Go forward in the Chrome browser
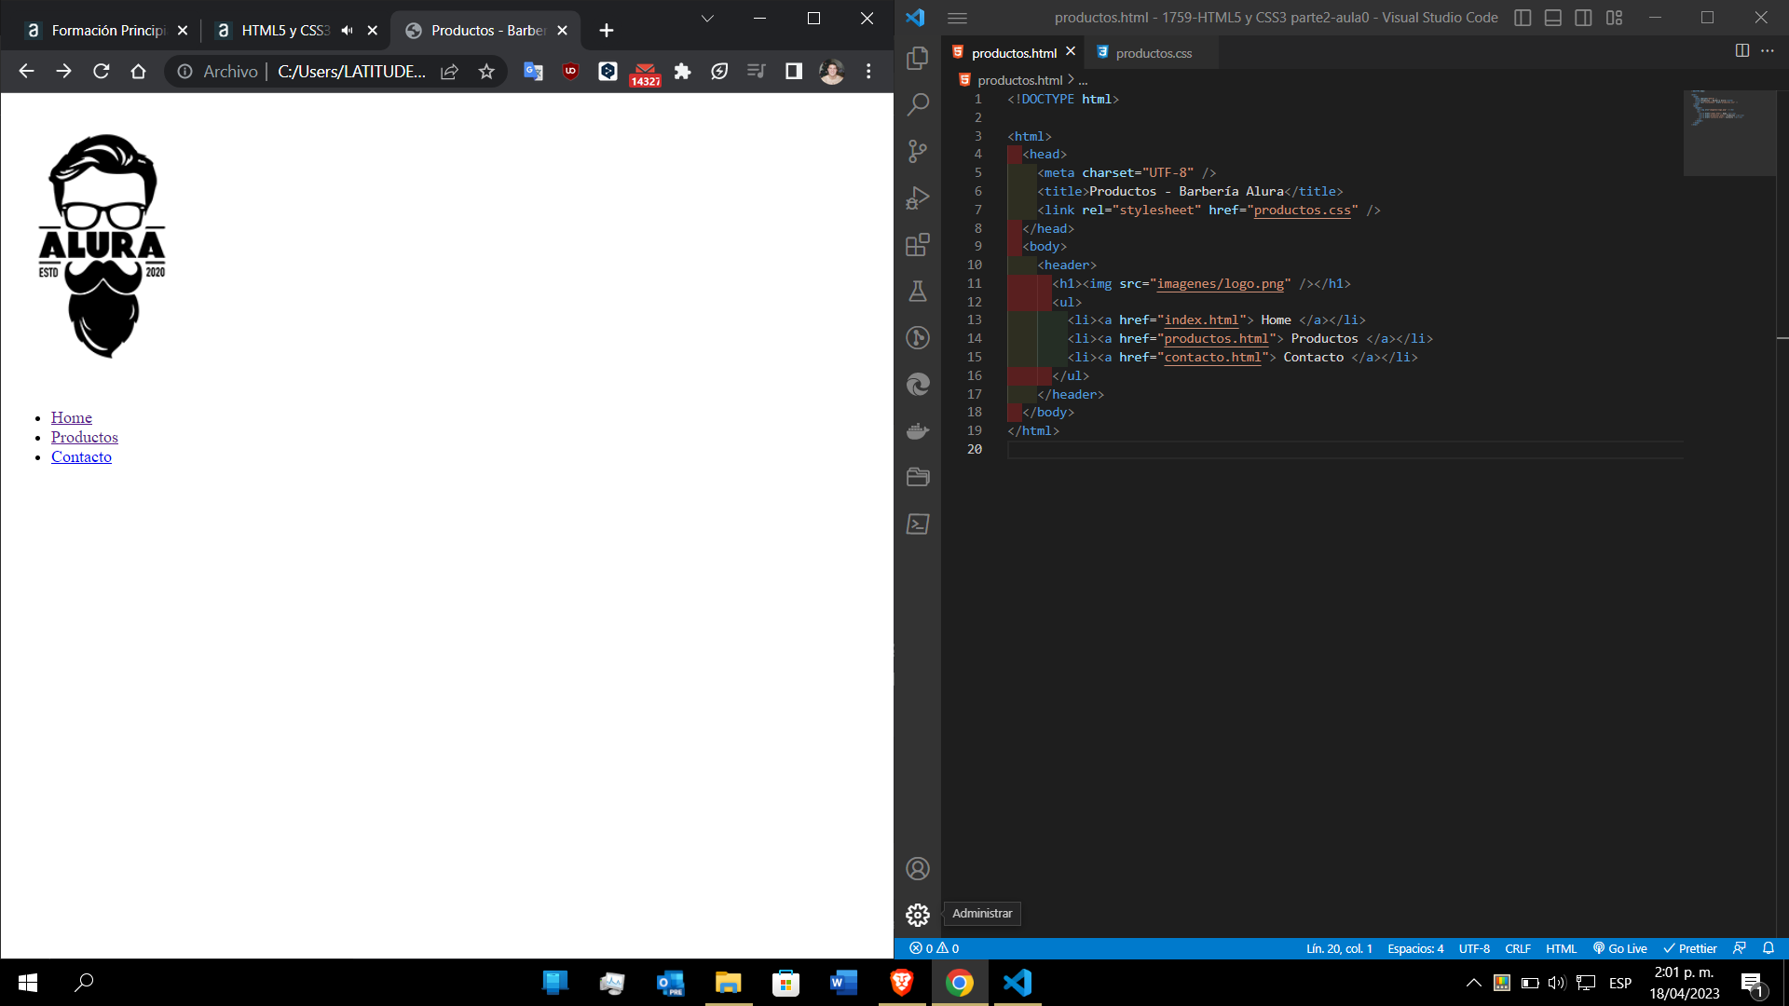This screenshot has height=1006, width=1789. point(63,72)
